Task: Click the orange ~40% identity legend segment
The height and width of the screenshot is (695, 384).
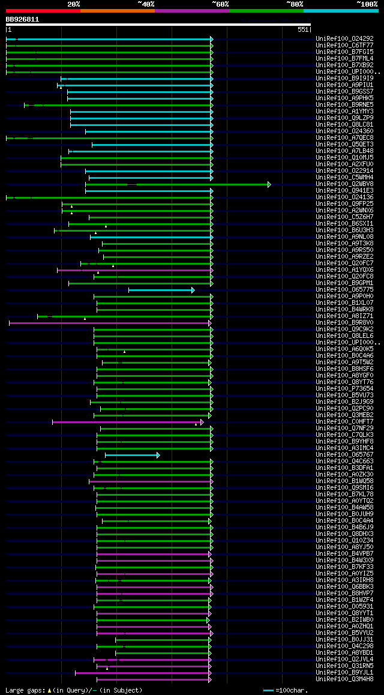Action: pyautogui.click(x=118, y=10)
